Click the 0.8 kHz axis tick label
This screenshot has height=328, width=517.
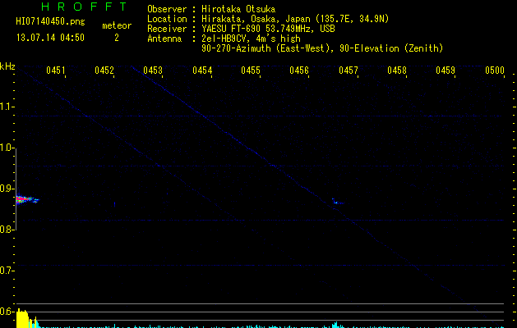click(7, 230)
